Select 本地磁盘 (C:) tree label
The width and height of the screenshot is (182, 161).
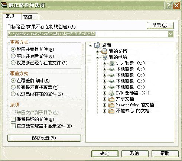130,69
